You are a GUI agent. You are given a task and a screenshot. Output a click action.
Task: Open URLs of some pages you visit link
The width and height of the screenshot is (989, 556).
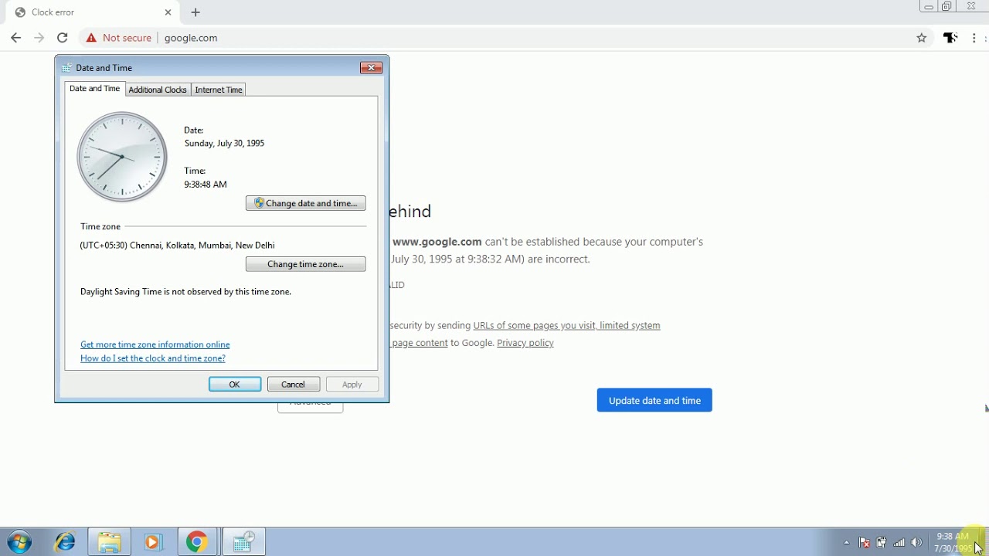[x=567, y=326]
